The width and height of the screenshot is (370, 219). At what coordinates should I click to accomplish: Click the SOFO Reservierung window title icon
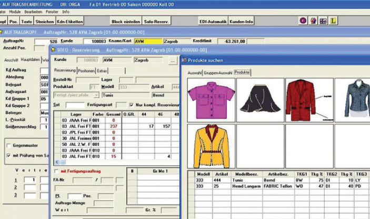click(x=53, y=50)
